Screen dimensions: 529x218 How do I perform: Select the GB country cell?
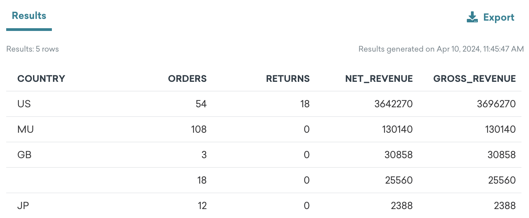coord(24,155)
